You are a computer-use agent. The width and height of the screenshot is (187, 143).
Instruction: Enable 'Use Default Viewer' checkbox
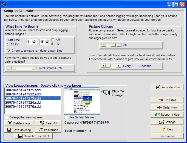(x=66, y=117)
